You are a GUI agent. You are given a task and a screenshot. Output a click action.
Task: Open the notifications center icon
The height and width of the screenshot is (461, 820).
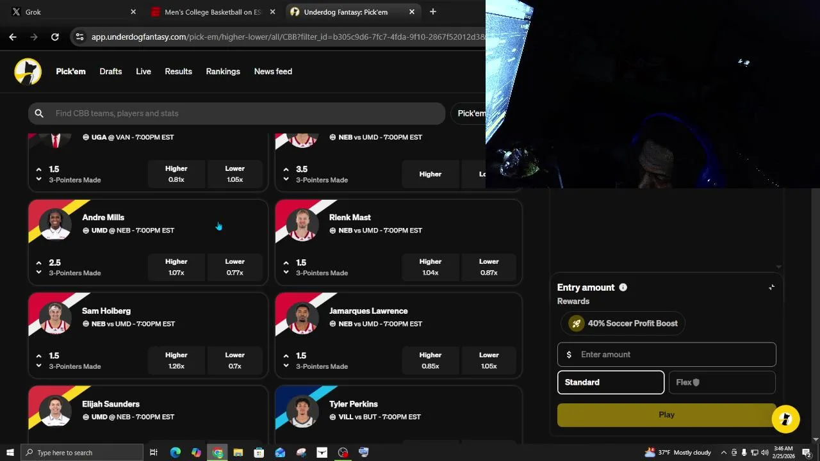[807, 453]
